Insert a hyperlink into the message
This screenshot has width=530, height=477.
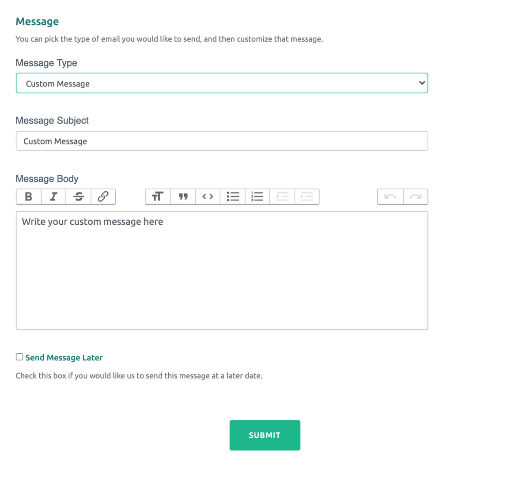click(103, 197)
